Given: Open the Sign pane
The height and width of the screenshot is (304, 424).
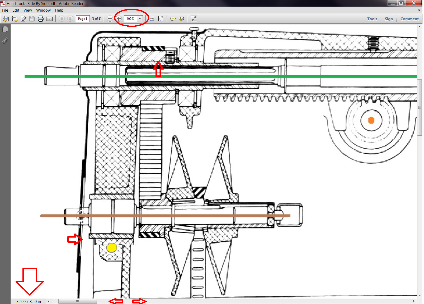Looking at the screenshot, I should pos(389,19).
